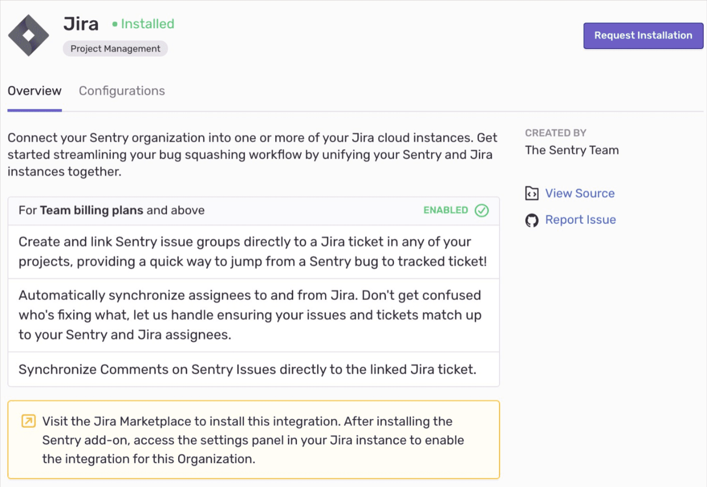707x487 pixels.
Task: Open the View Source link
Action: (x=580, y=193)
